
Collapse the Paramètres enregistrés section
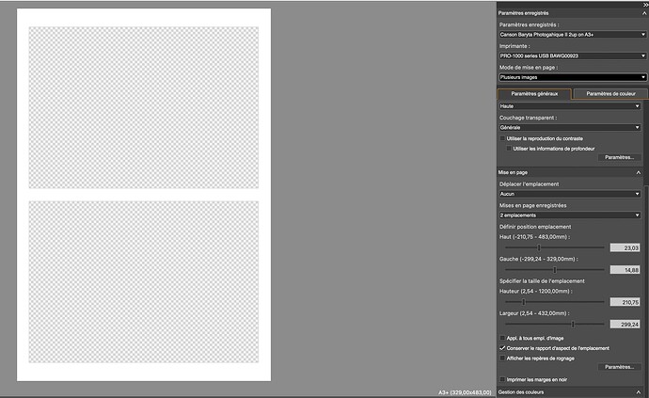[x=641, y=13]
